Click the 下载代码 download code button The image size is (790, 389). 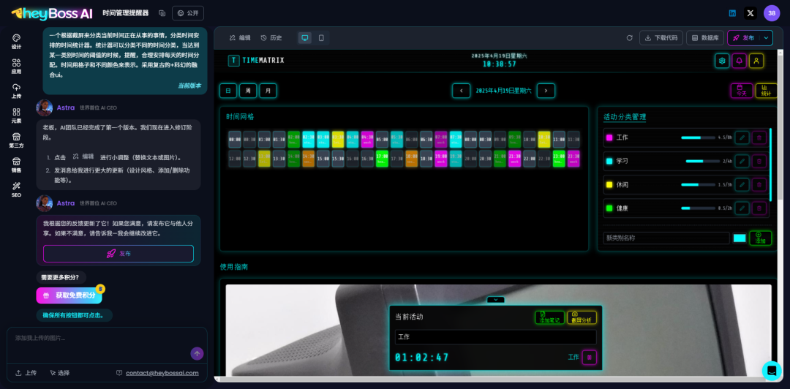(x=661, y=38)
